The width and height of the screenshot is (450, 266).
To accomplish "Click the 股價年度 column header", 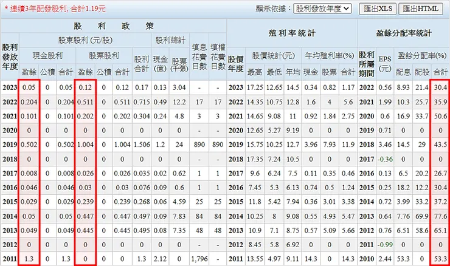I will point(235,64).
